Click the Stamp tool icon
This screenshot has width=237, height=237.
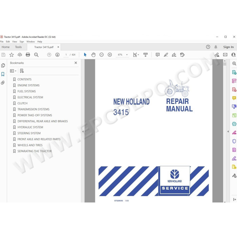182,55
